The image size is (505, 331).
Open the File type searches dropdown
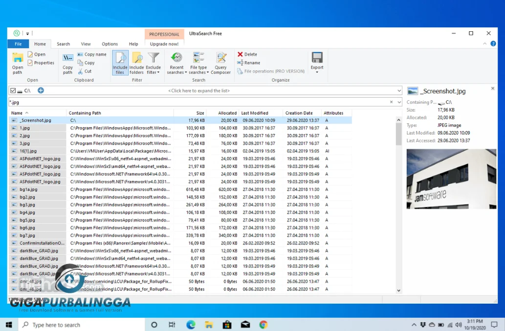click(x=198, y=63)
